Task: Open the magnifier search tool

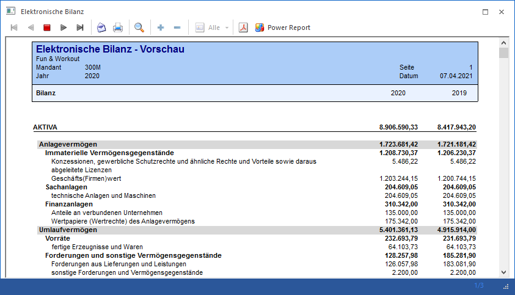Action: [139, 27]
